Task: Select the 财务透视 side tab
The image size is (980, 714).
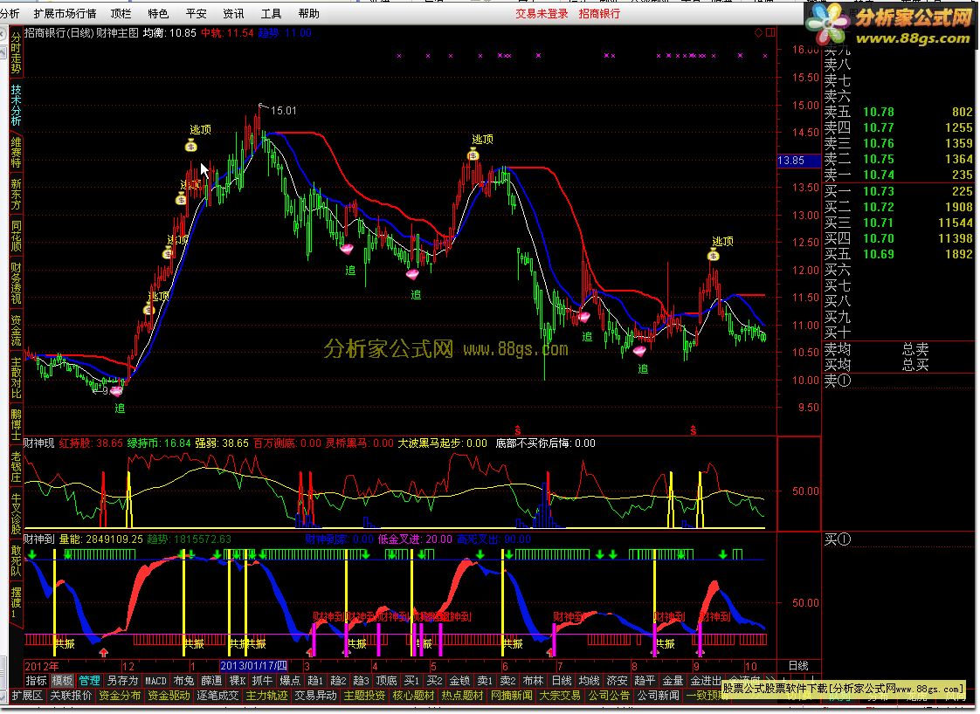Action: click(x=16, y=283)
